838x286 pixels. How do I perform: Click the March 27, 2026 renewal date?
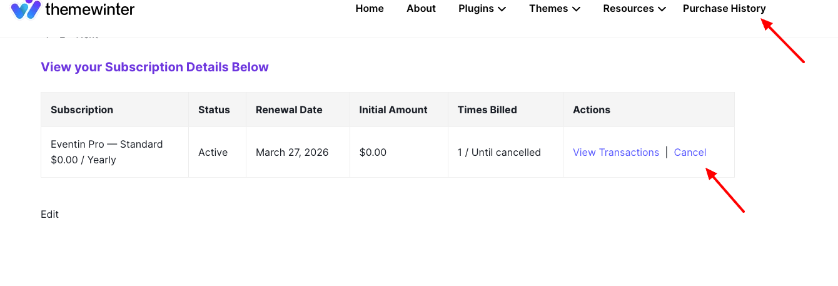(x=292, y=152)
